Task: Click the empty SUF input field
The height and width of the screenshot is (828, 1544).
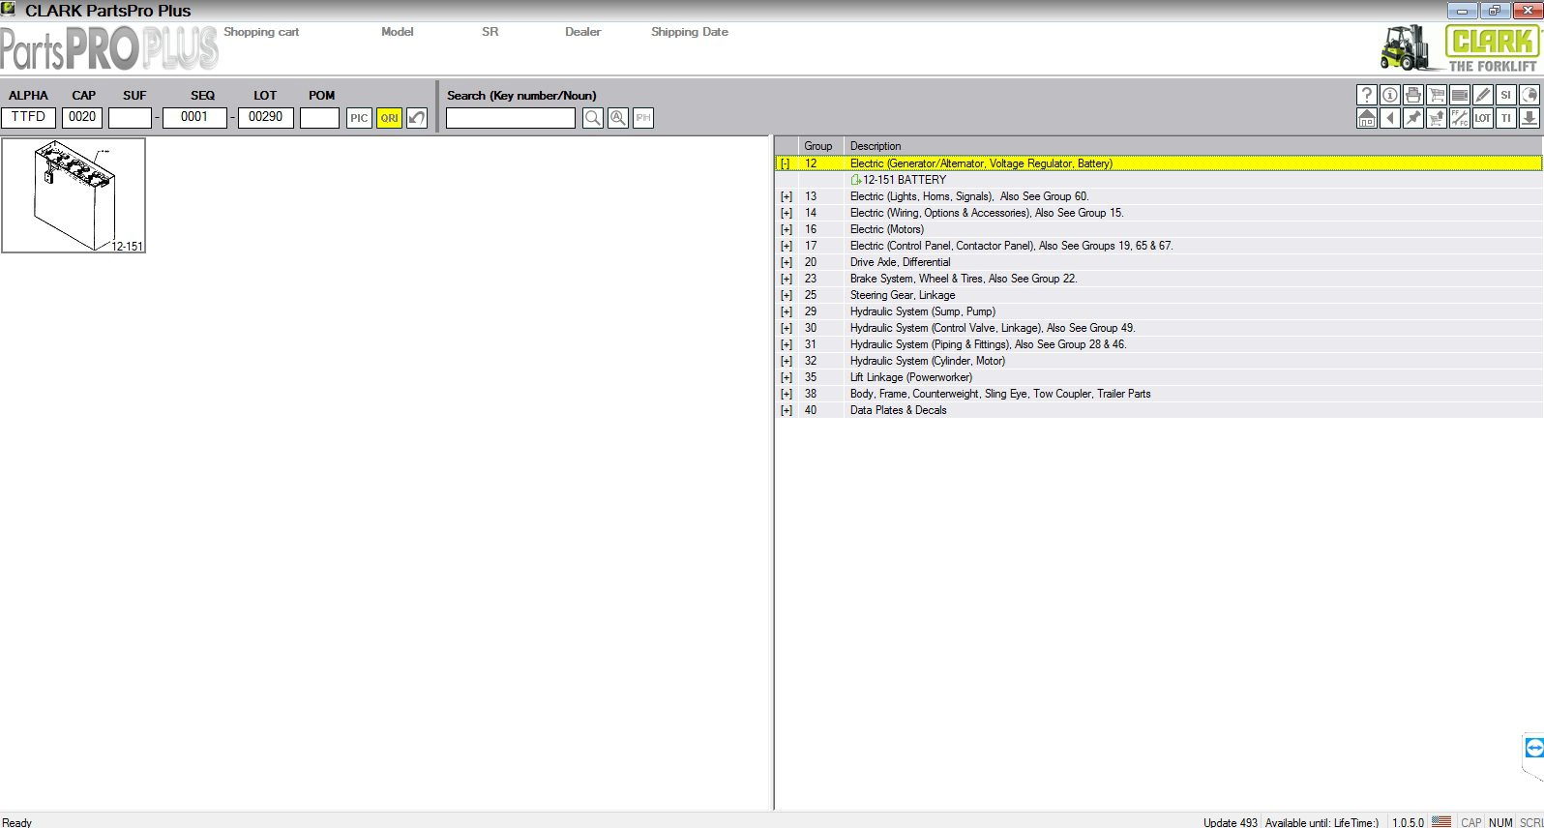Action: (130, 117)
